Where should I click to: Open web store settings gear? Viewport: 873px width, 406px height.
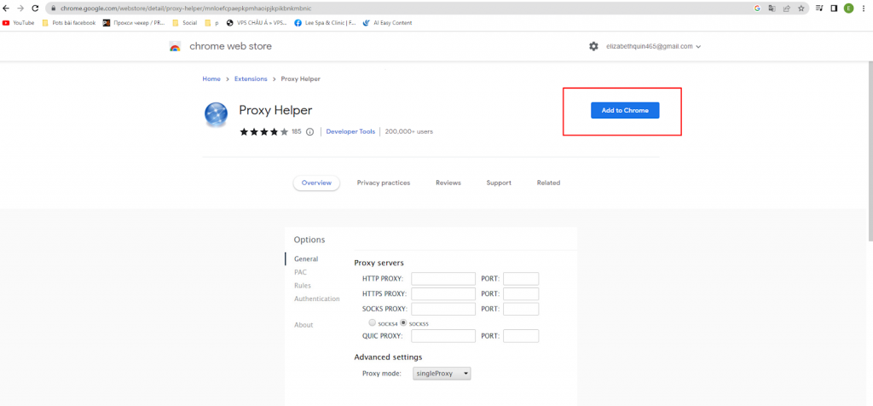pyautogui.click(x=593, y=46)
